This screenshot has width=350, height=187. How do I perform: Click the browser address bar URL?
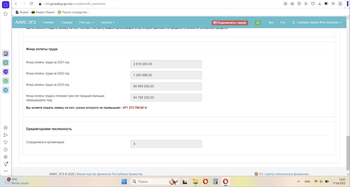[x=75, y=4]
